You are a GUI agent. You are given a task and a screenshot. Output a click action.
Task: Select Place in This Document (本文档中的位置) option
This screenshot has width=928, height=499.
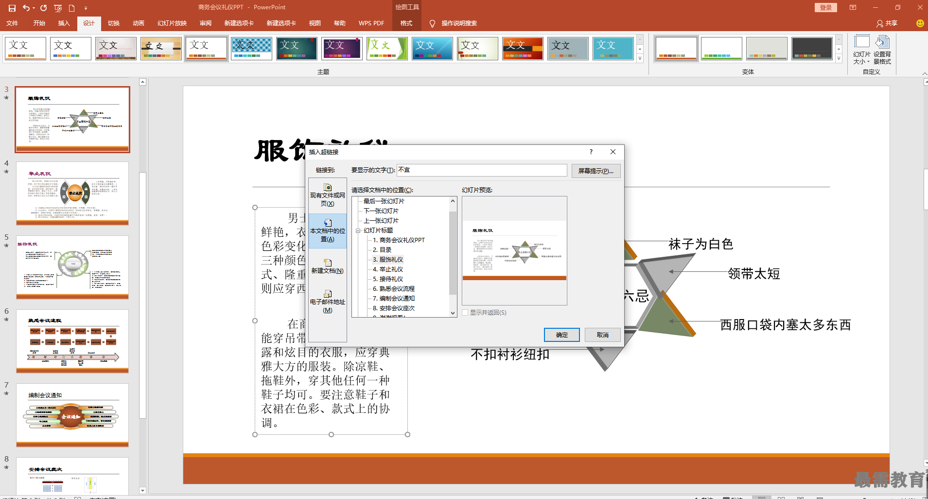click(328, 231)
